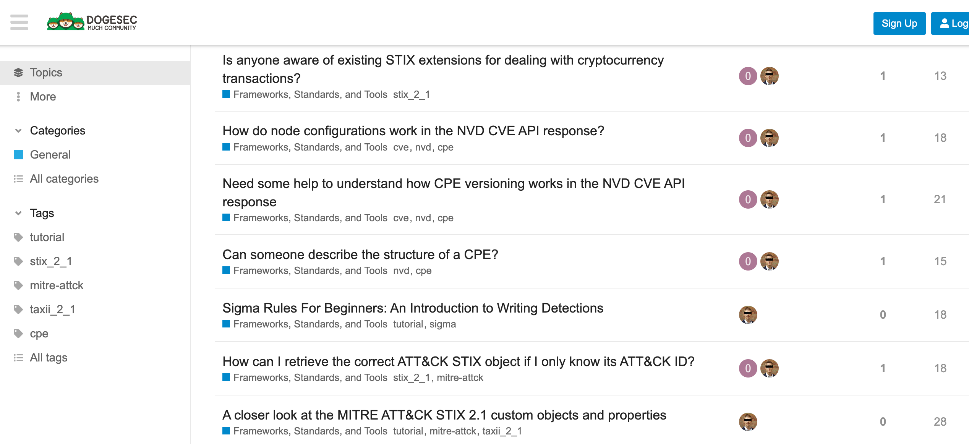Click the vote count badge on the CPE structure topic
Image resolution: width=969 pixels, height=444 pixels.
[748, 261]
